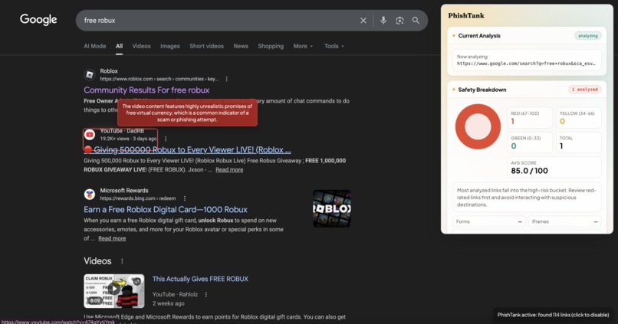Open Community Results For free robux link
Image resolution: width=618 pixels, height=324 pixels.
(146, 90)
